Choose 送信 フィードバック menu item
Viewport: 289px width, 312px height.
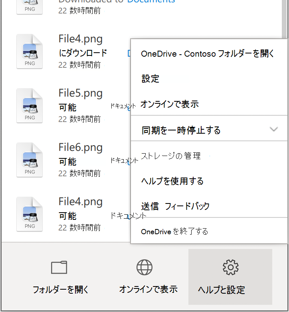pyautogui.click(x=209, y=206)
